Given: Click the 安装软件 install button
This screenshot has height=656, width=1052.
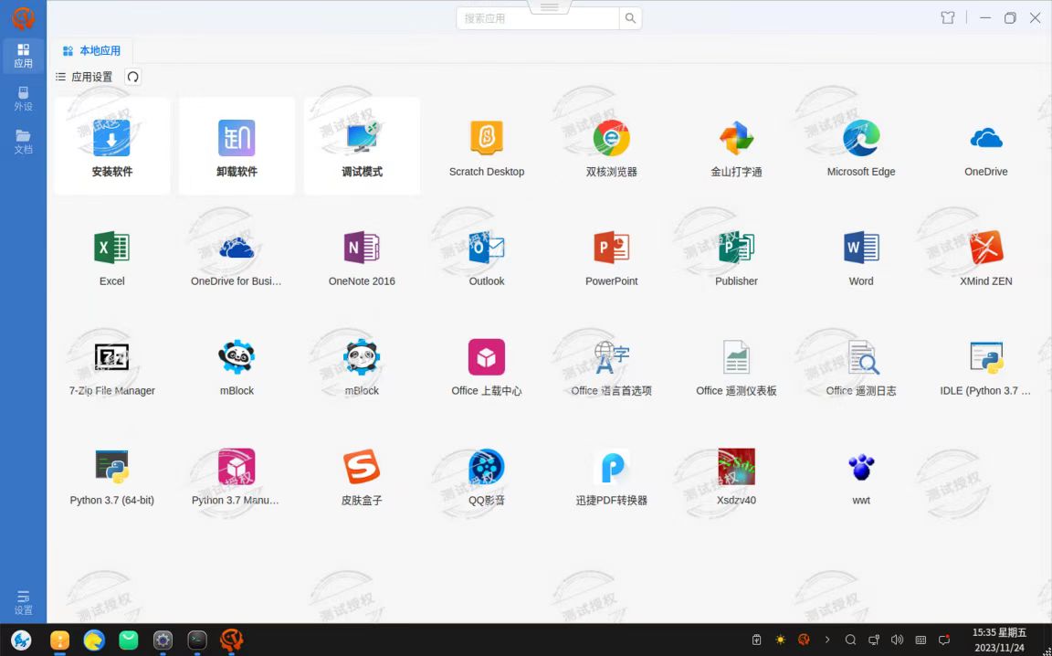Looking at the screenshot, I should tap(111, 146).
